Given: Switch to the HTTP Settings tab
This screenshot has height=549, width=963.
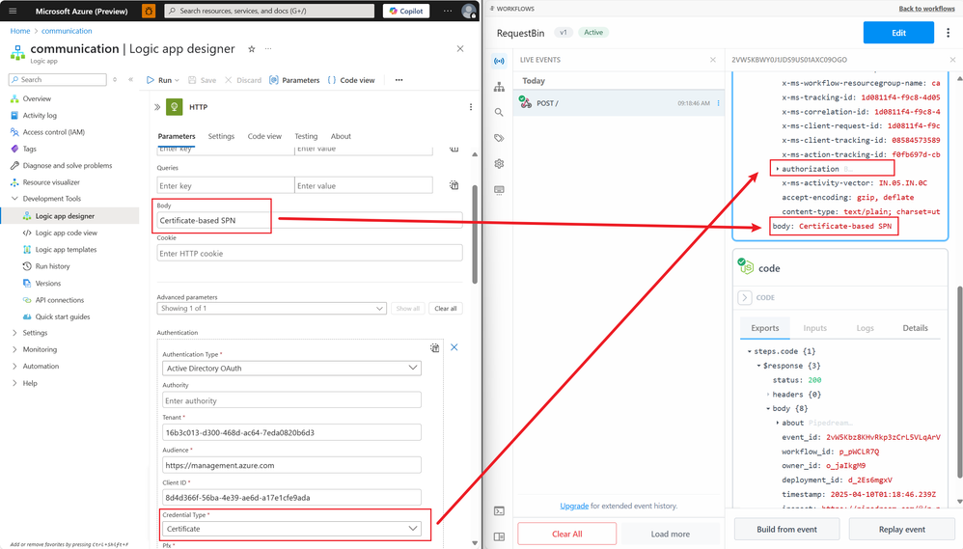Looking at the screenshot, I should pos(221,136).
